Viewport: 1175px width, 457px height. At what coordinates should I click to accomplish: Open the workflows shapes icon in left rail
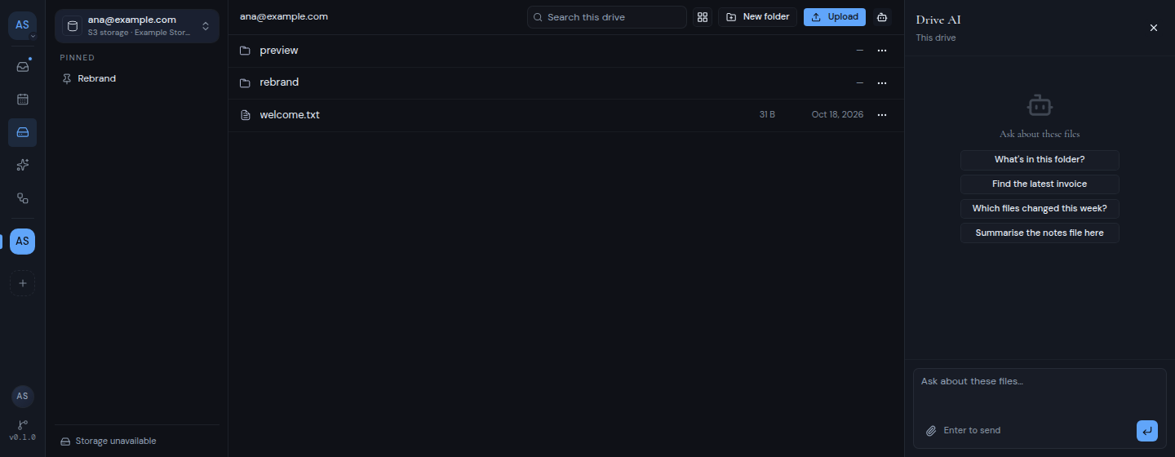click(22, 197)
